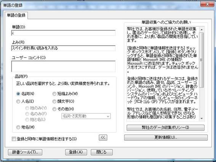Close the 単語の登録 dialog with X
The image size is (216, 162).
click(207, 4)
